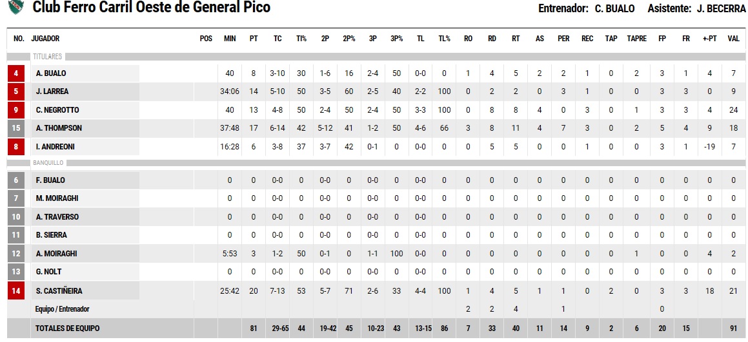
Task: Click the gray number 6 badge
Action: coord(16,180)
